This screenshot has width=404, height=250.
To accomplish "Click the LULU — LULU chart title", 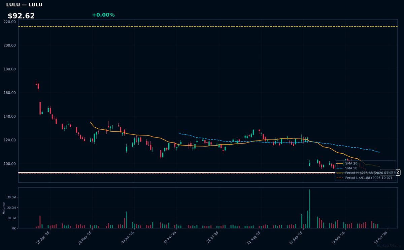I will point(24,5).
